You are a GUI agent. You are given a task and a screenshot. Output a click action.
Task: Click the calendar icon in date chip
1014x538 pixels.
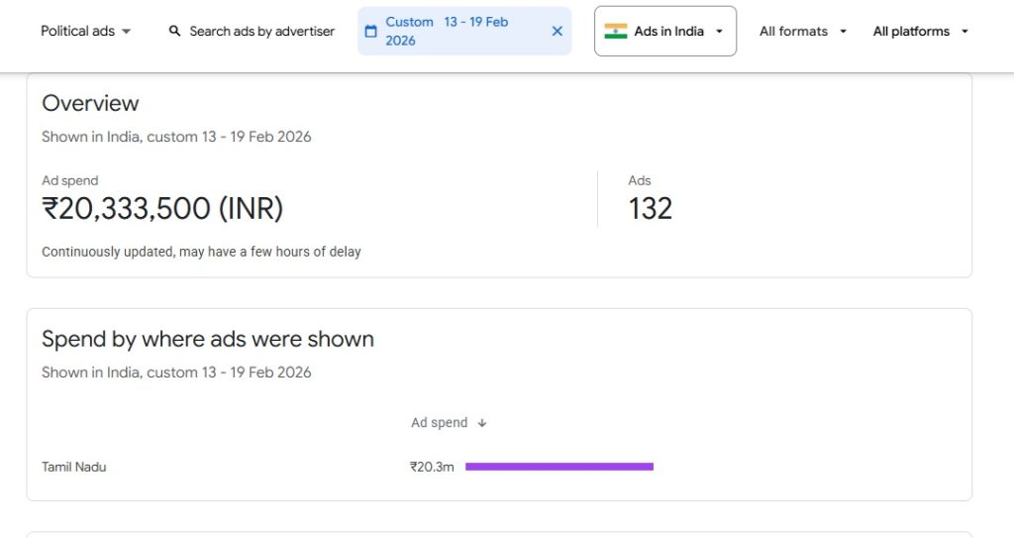point(371,32)
